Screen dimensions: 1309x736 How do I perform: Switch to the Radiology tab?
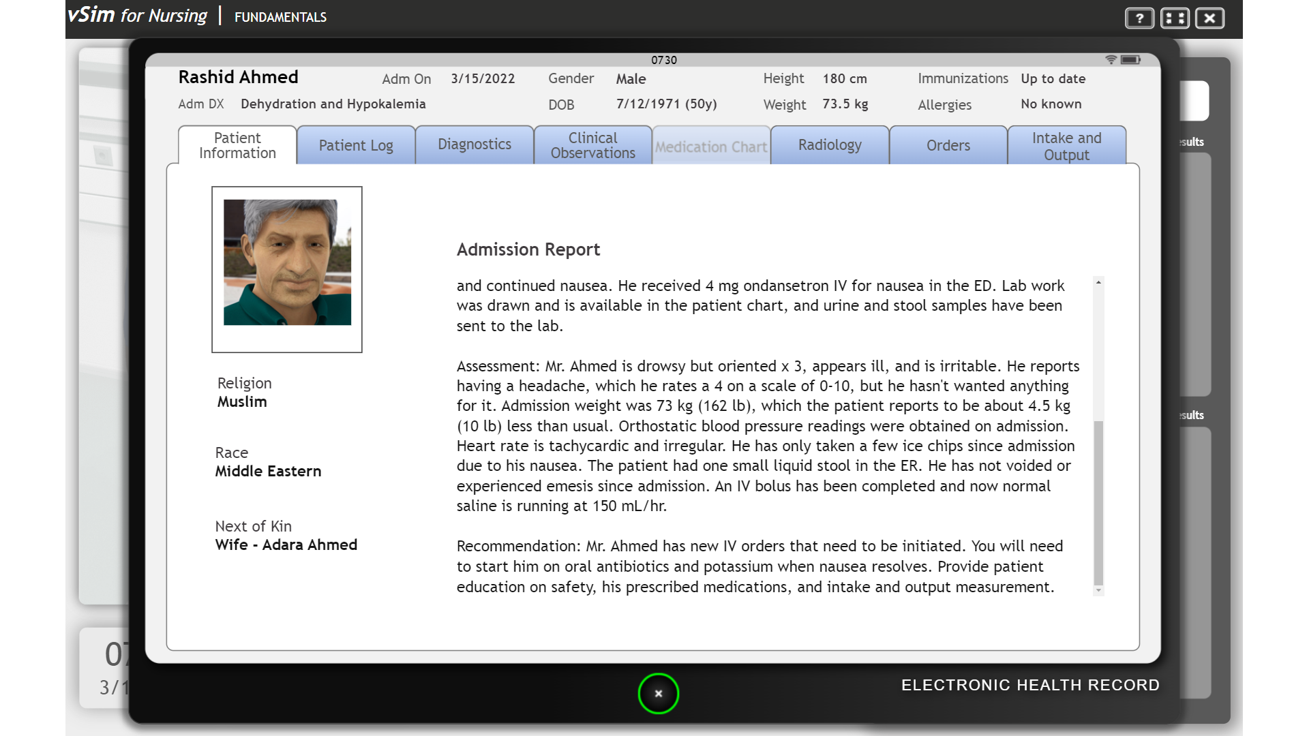[x=830, y=145]
